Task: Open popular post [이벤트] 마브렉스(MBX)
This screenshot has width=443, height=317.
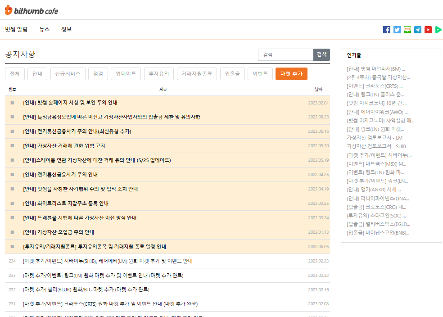Action: [376, 164]
